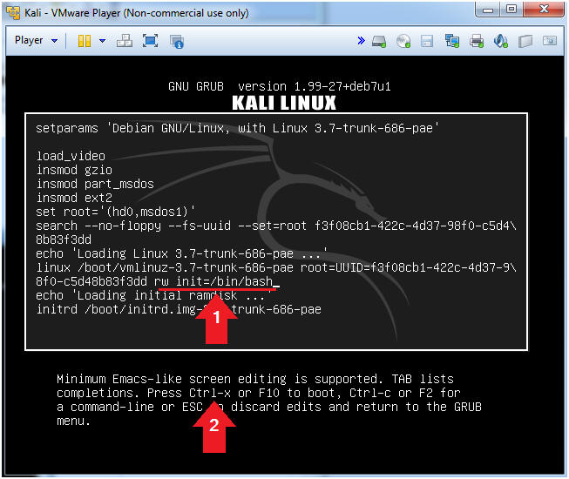
Task: Click the printer device icon
Action: 476,41
